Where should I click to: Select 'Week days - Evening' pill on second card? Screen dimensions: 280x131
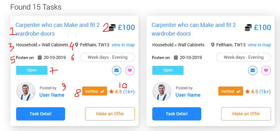244,57
